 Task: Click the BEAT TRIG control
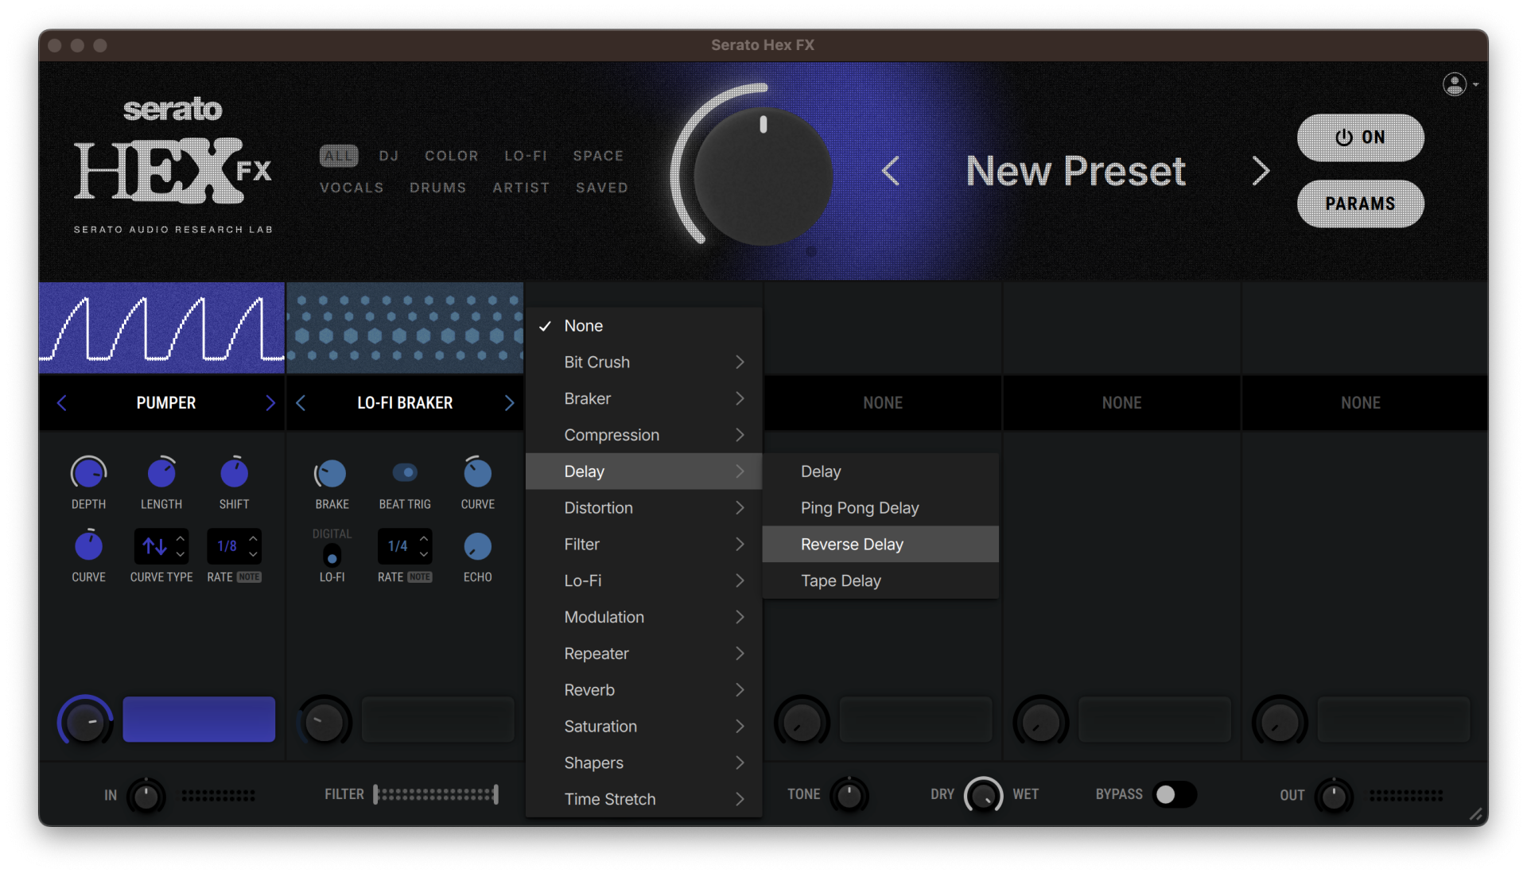click(x=404, y=471)
